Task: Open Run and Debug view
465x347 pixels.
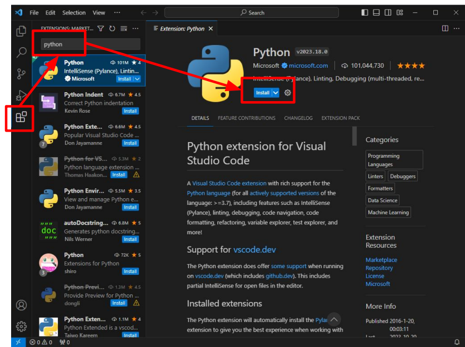Action: click(x=21, y=95)
